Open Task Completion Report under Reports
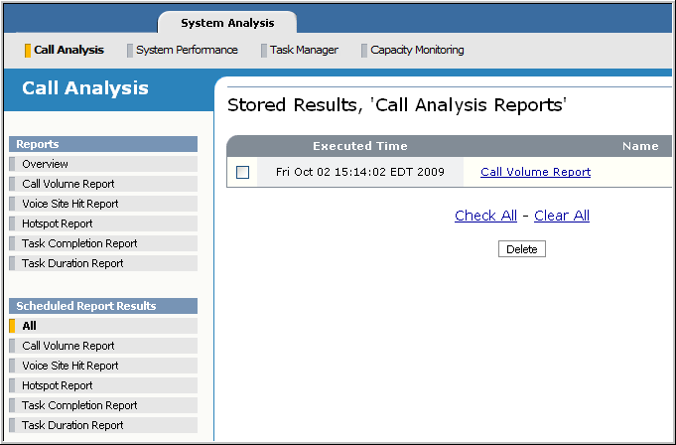Viewport: 676px width, 445px height. click(79, 243)
